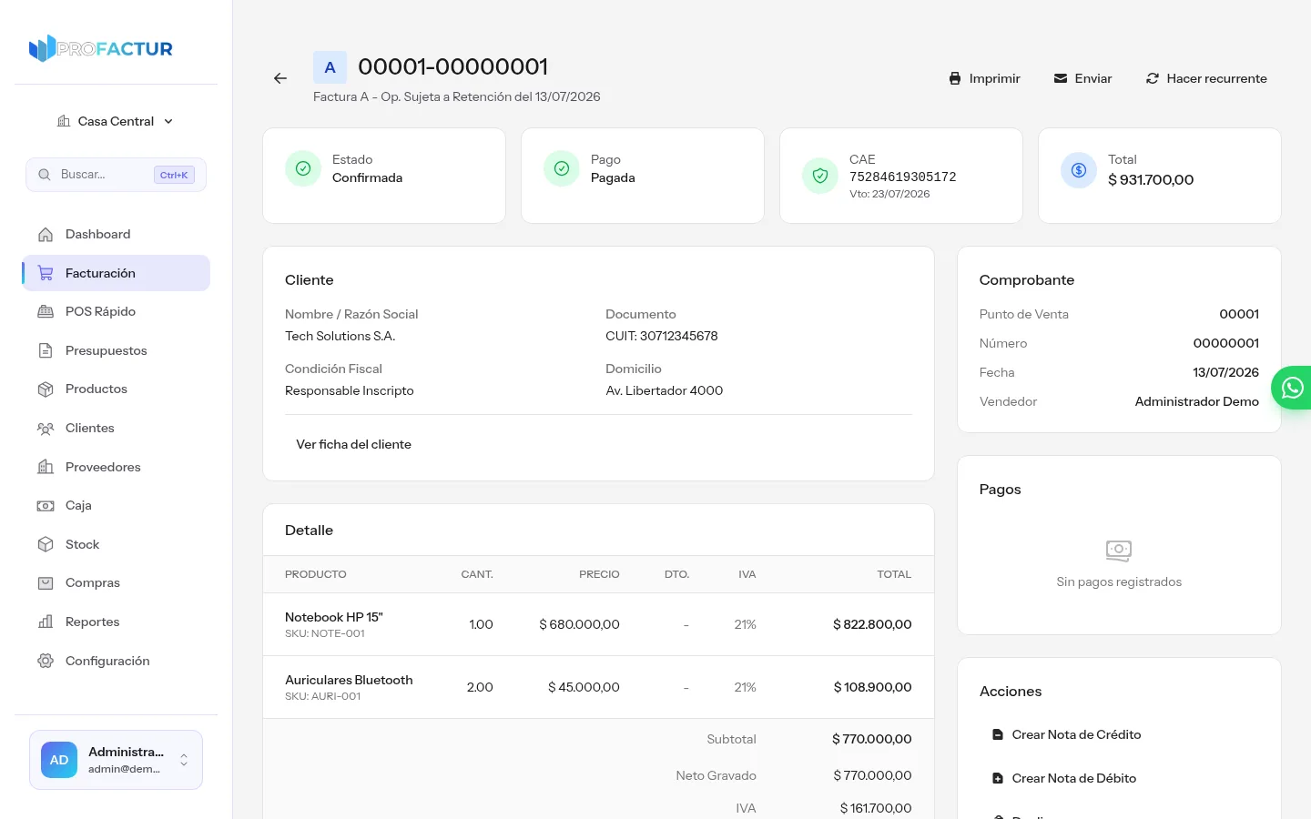
Task: Click the POS Rápido register icon
Action: [46, 311]
